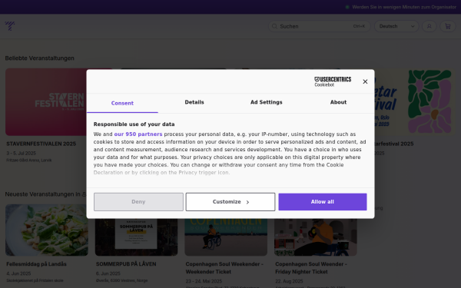This screenshot has height=288, width=461.
Task: Open the Deutsch language dropdown
Action: pos(396,26)
